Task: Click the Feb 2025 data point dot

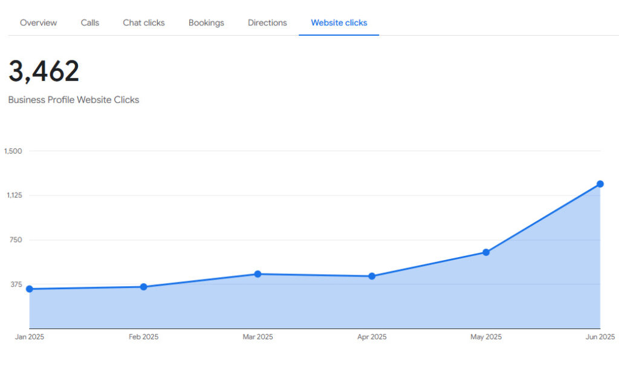Action: [x=144, y=287]
